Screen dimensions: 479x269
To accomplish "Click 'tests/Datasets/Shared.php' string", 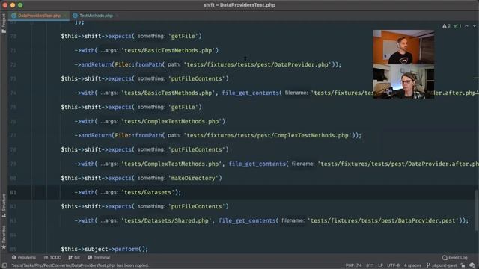I will pyautogui.click(x=166, y=221).
